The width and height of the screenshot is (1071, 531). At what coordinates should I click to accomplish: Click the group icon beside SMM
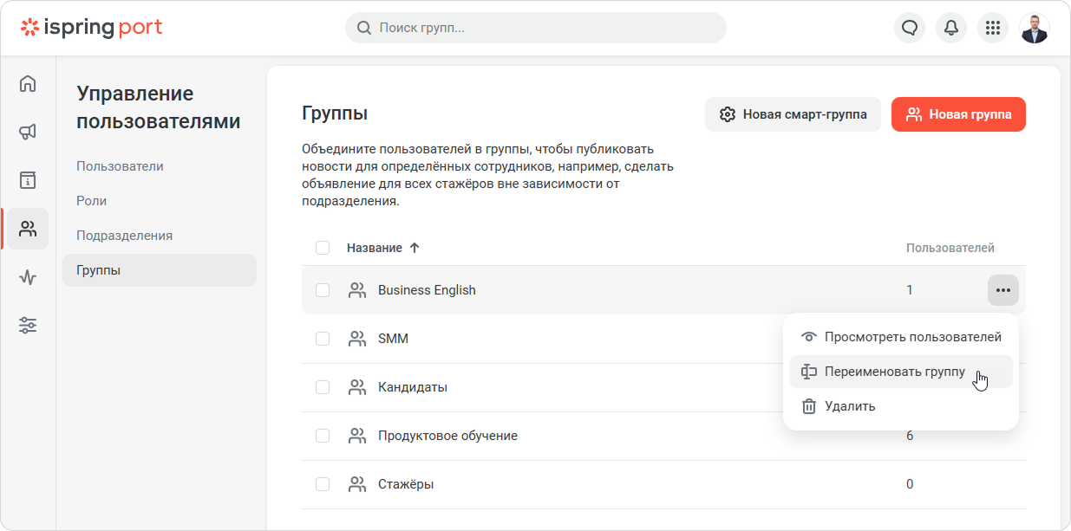pos(357,339)
